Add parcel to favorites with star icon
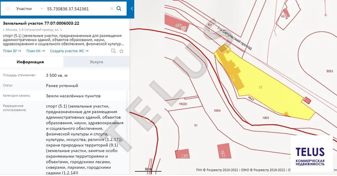337x176 pixels. (x=121, y=51)
